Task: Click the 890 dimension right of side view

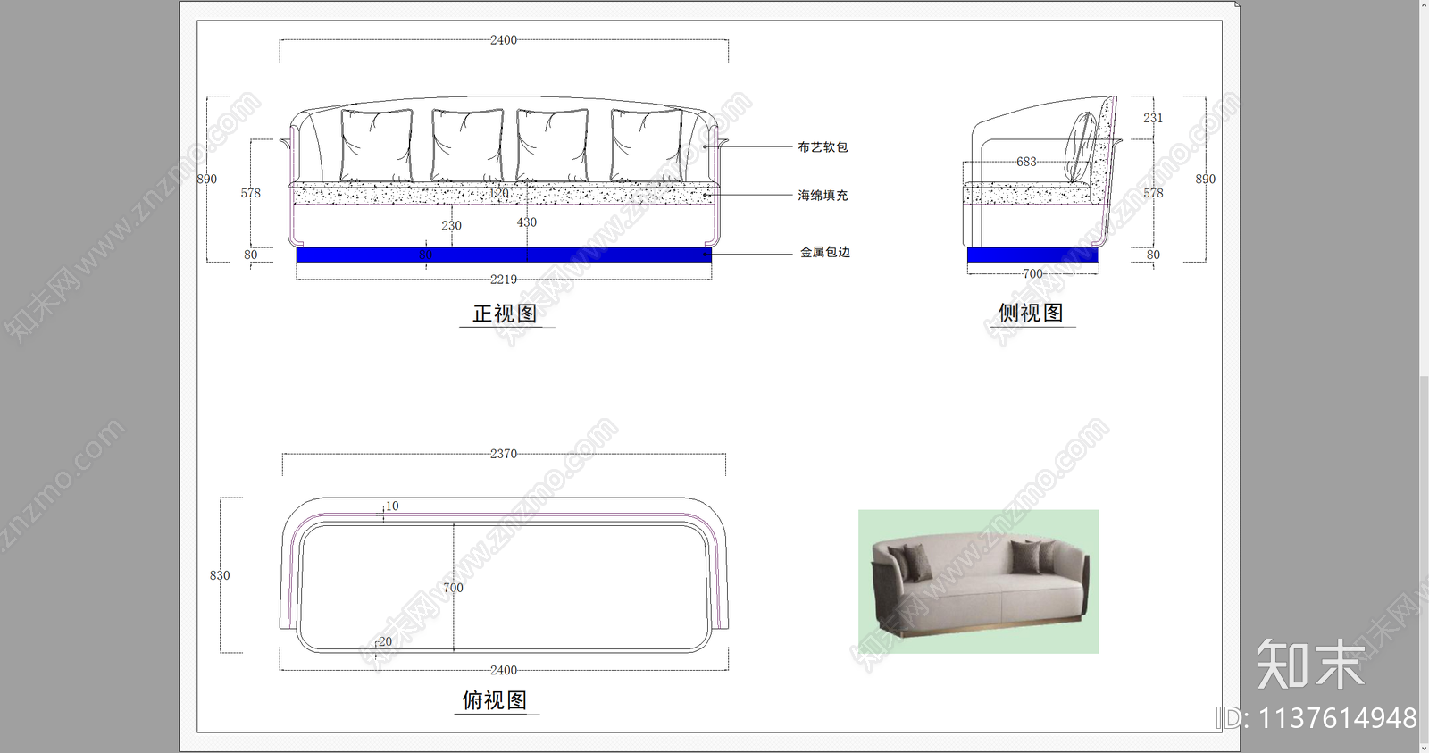Action: point(1206,179)
